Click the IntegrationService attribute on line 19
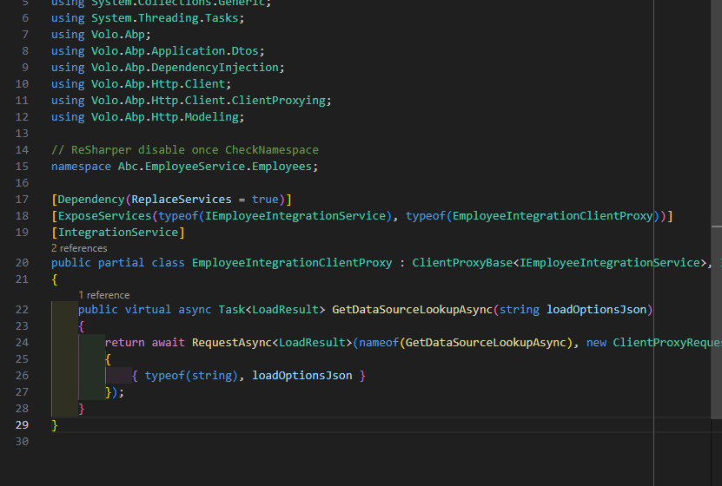Image resolution: width=722 pixels, height=486 pixels. click(117, 233)
